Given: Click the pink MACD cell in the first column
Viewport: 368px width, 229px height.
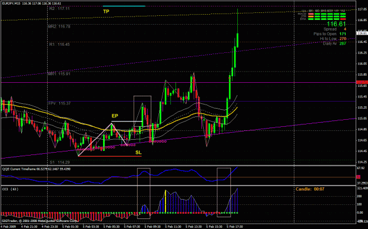Looking at the screenshot, I should click(x=311, y=14).
